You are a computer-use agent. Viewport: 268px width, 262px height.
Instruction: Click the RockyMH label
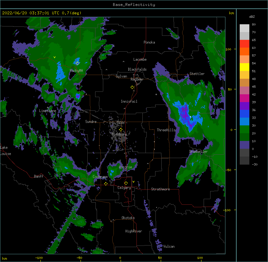[x=76, y=71]
